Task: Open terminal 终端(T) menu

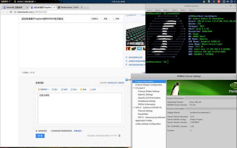Action: (183, 10)
